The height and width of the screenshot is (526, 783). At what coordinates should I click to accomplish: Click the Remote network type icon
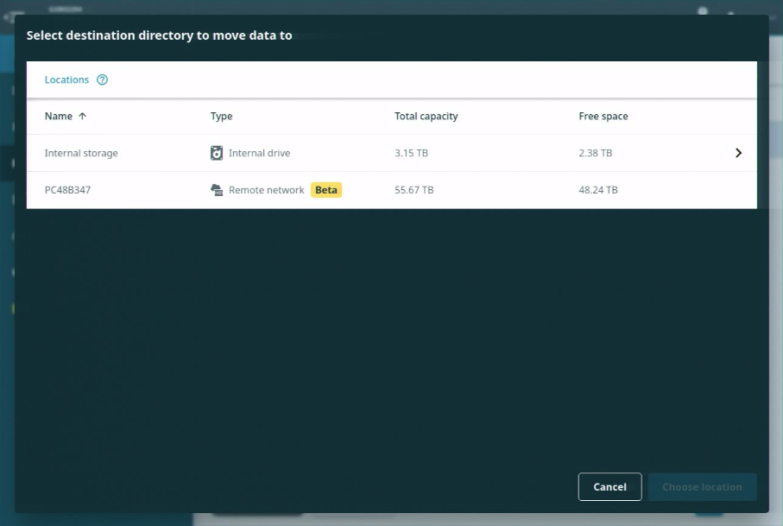coord(218,189)
